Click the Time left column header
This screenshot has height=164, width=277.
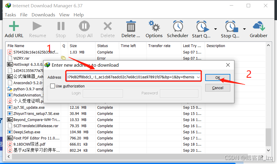tap(133, 46)
